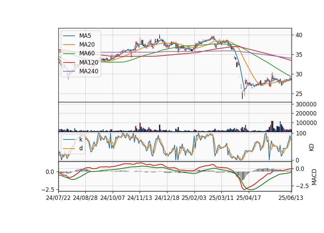Click the red MA120 legend line sample

coord(69,62)
